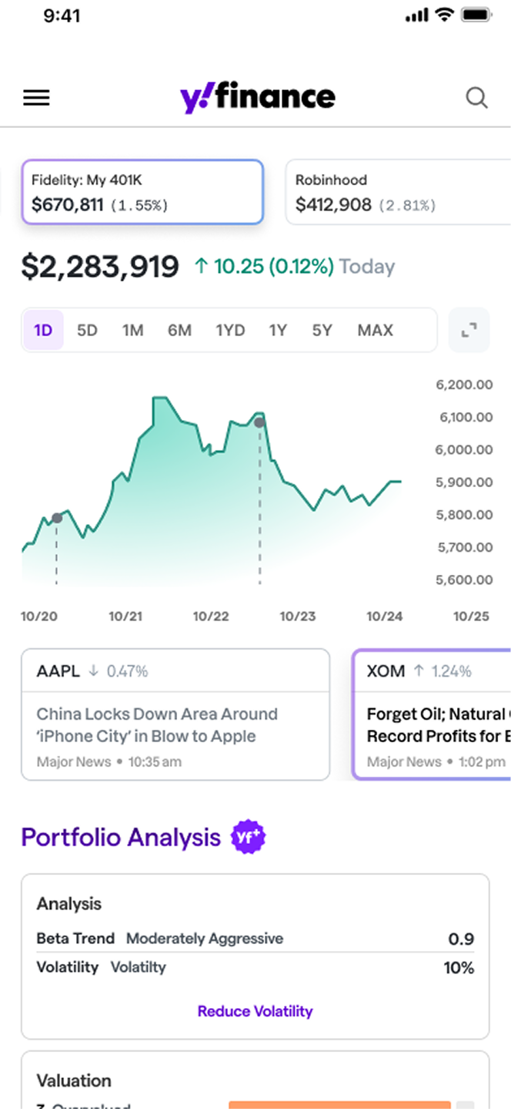Viewport: 511px width, 1109px height.
Task: Tap the 10/25 date label
Action: [x=471, y=617]
